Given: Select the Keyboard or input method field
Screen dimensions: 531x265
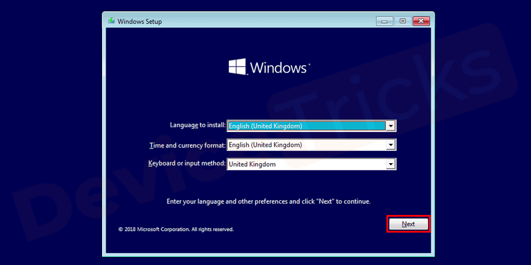Looking at the screenshot, I should point(311,164).
